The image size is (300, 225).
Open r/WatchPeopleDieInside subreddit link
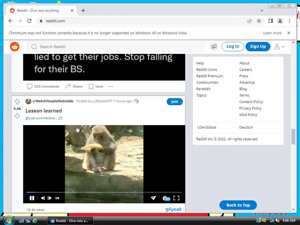[x=53, y=101]
